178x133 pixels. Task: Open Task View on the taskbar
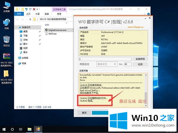tap(21, 129)
